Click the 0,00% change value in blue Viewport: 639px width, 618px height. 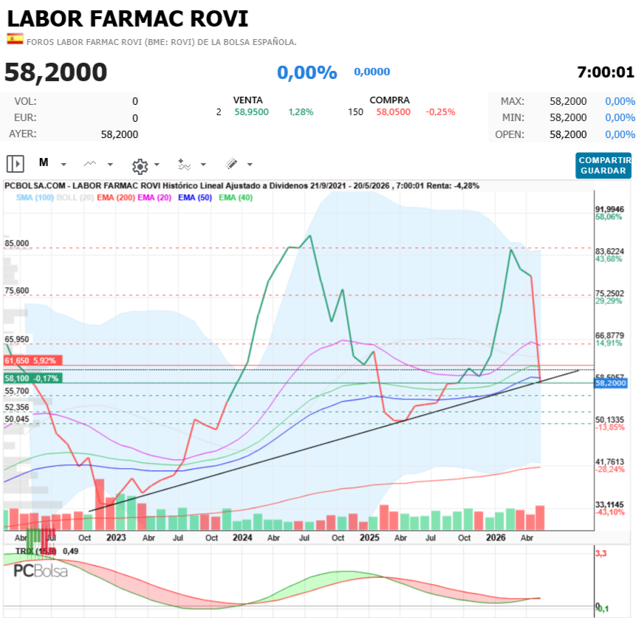click(307, 72)
